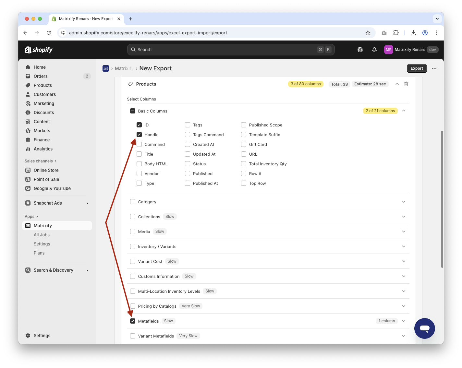Open the browser extensions puzzle icon
The width and height of the screenshot is (462, 368).
[x=396, y=33]
